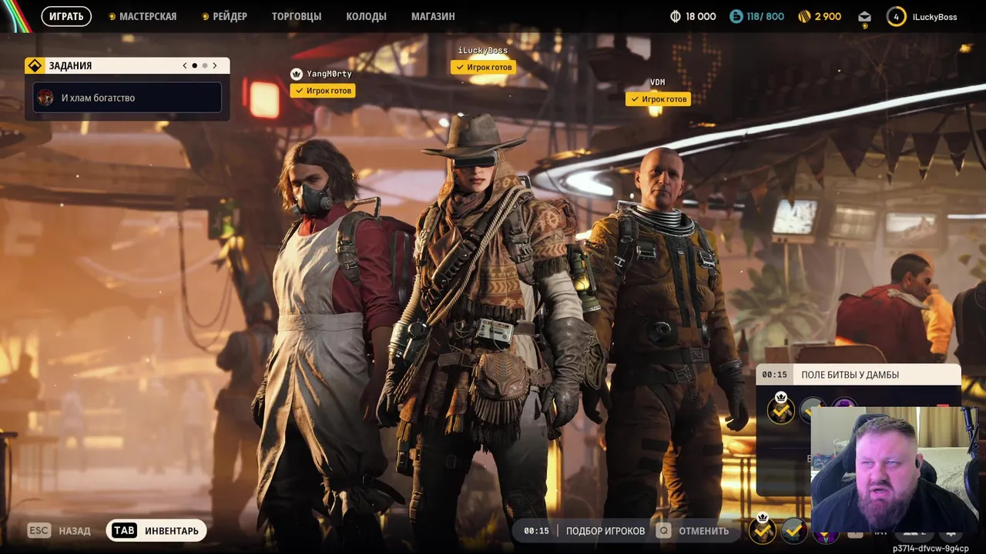
Task: Open ИНВЕНТАРЬ inventory button
Action: tap(156, 530)
